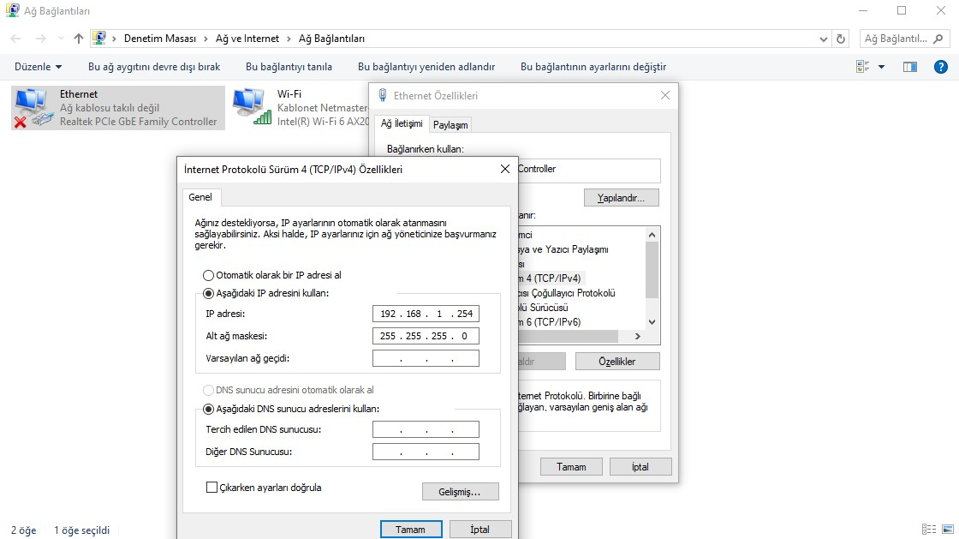
Task: Go back with the back arrow
Action: [16, 39]
